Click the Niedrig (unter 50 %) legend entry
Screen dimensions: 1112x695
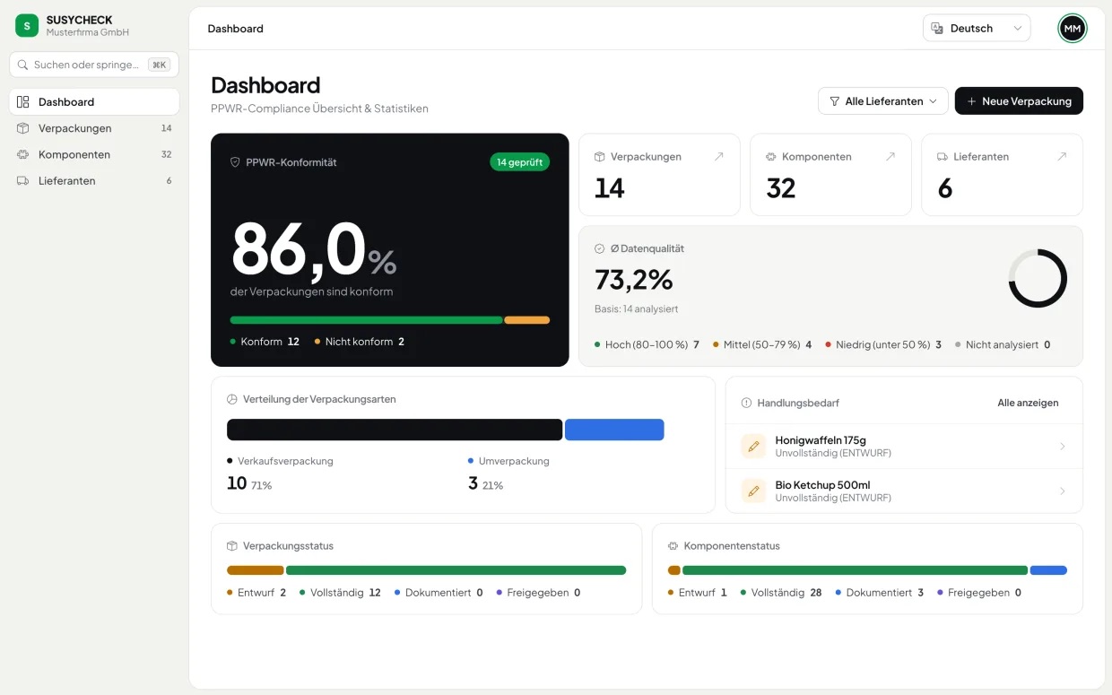883,344
